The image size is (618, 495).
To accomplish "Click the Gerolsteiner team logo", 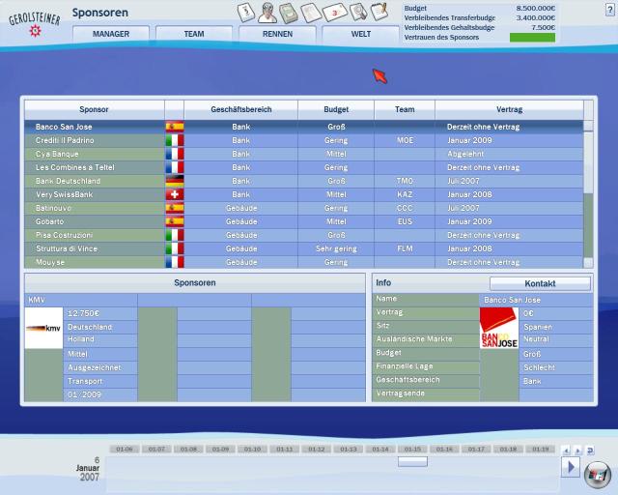I will (35, 23).
